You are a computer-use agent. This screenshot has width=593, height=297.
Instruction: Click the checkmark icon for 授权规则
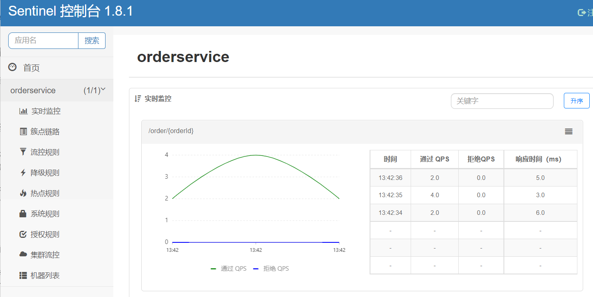click(x=23, y=234)
